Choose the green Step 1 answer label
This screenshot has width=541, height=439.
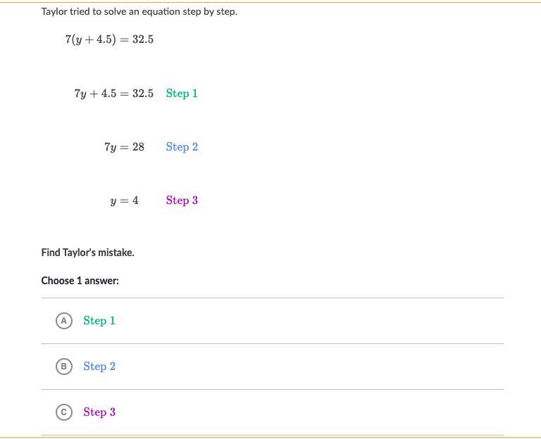coord(99,321)
